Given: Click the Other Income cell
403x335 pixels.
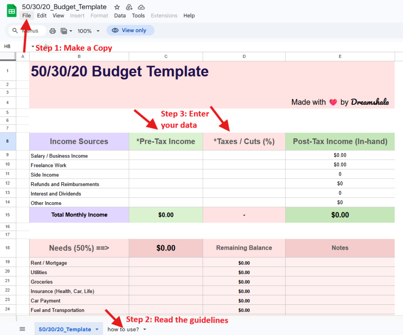Looking at the screenshot, I should click(x=79, y=203).
